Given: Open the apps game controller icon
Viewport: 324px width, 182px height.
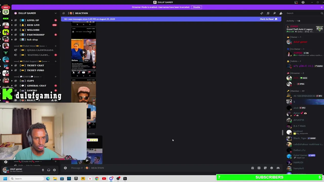Looking at the screenshot, I should 278,168.
